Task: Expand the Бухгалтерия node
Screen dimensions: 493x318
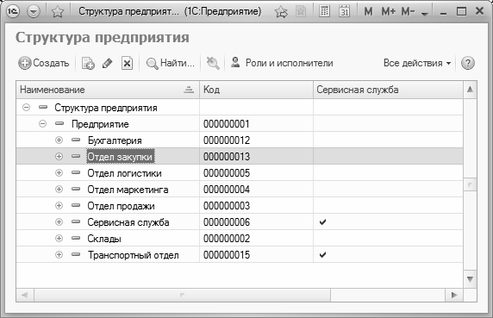Action: (59, 140)
